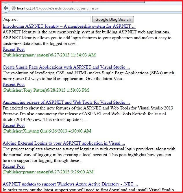Click publisher line dated 6/27/2013 11:34:03 AM

click(x=49, y=55)
